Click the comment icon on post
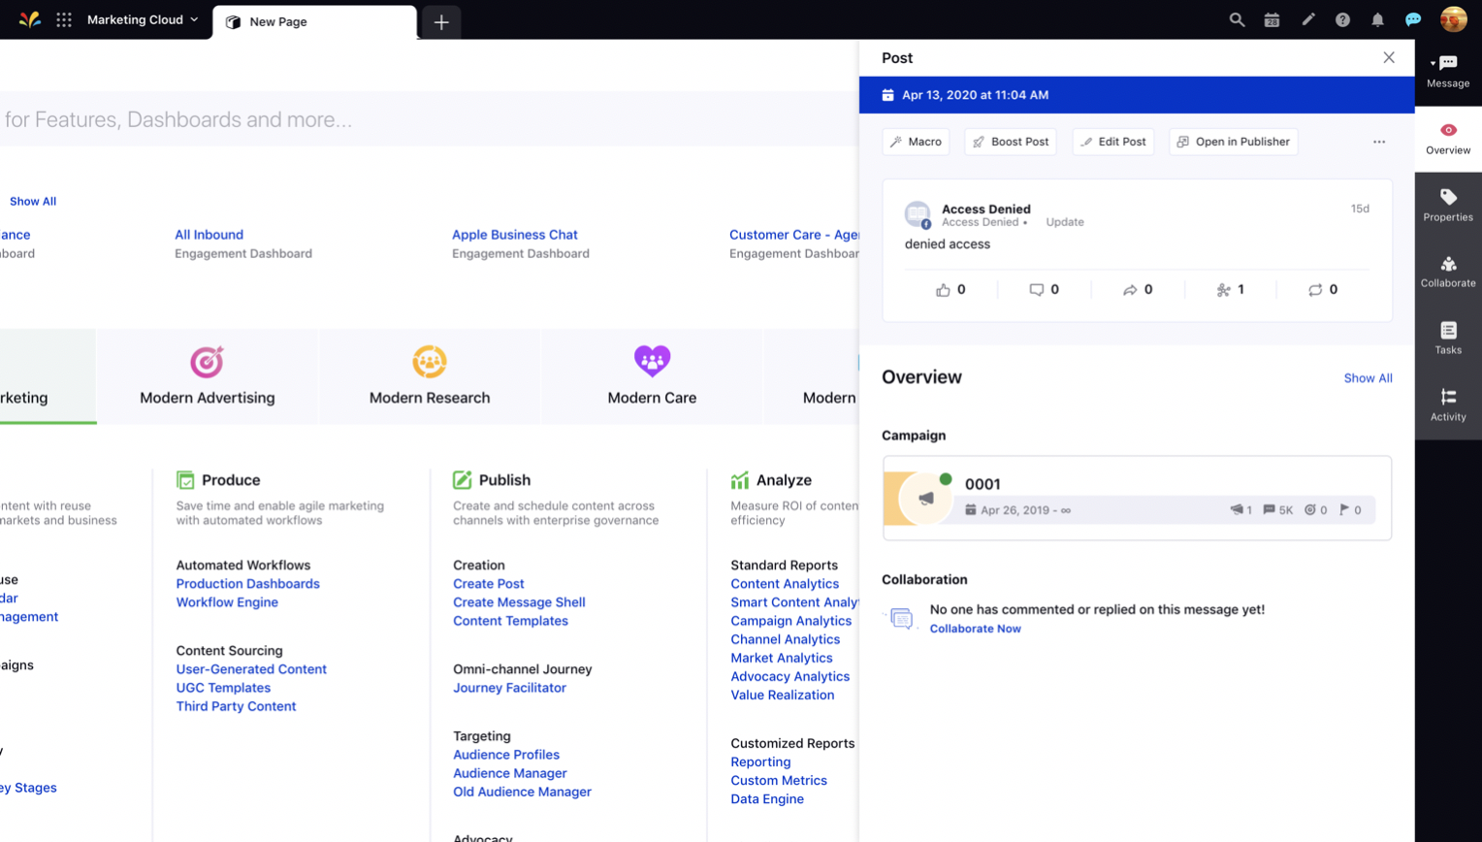Screen dimensions: 1482x842 (x=1036, y=290)
